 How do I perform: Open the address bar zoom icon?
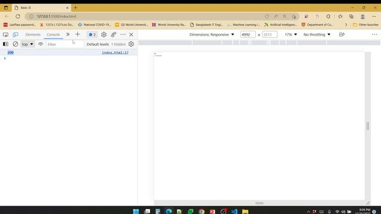pyautogui.click(x=285, y=16)
